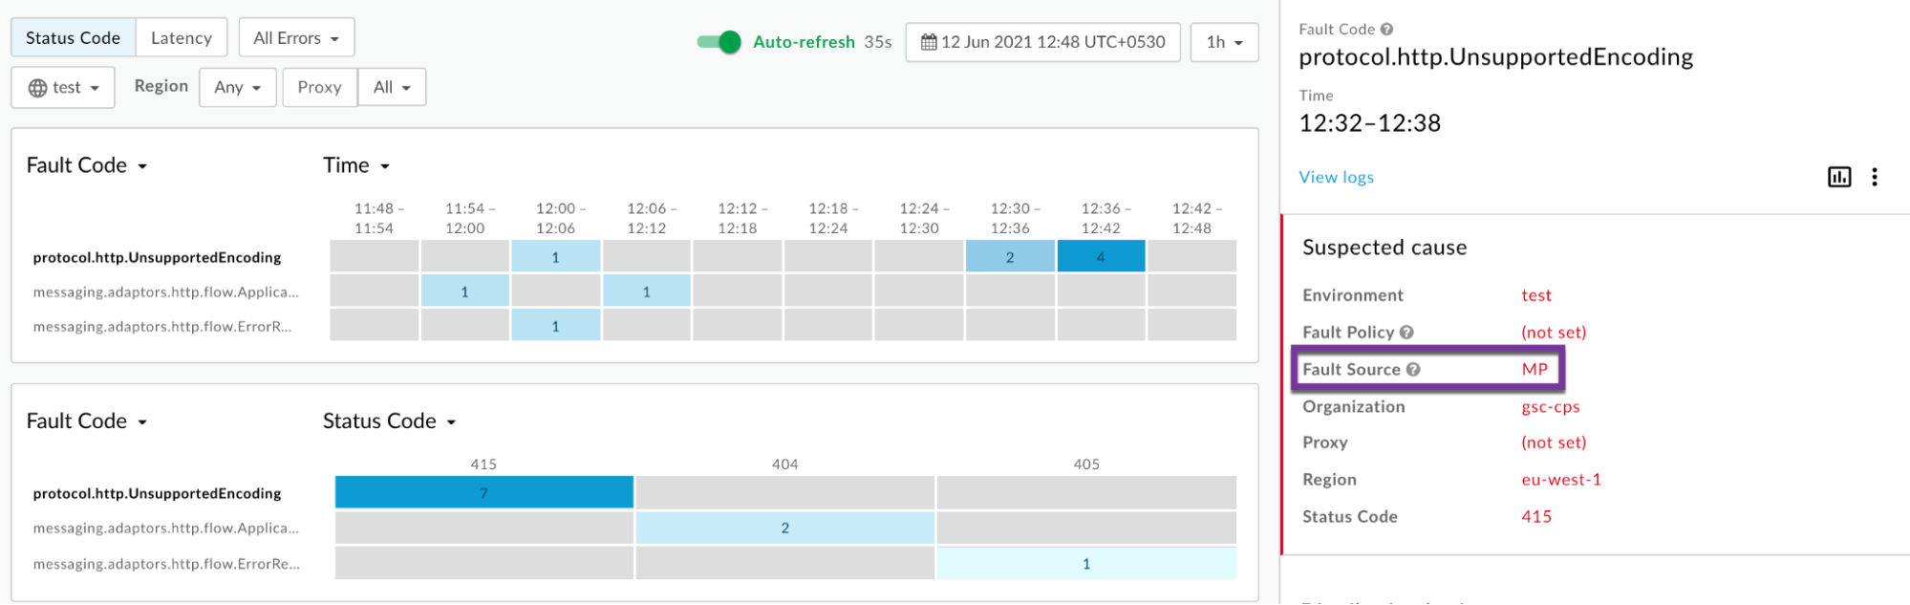
Task: Click the View logs link
Action: (x=1336, y=177)
